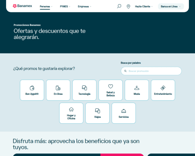
Task: Click the Ofertas y descuentos heading
Action: click(50, 34)
